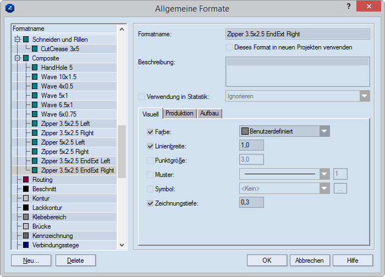
Task: Click the teal icon beside Wave 6x0.75
Action: pyautogui.click(x=35, y=114)
